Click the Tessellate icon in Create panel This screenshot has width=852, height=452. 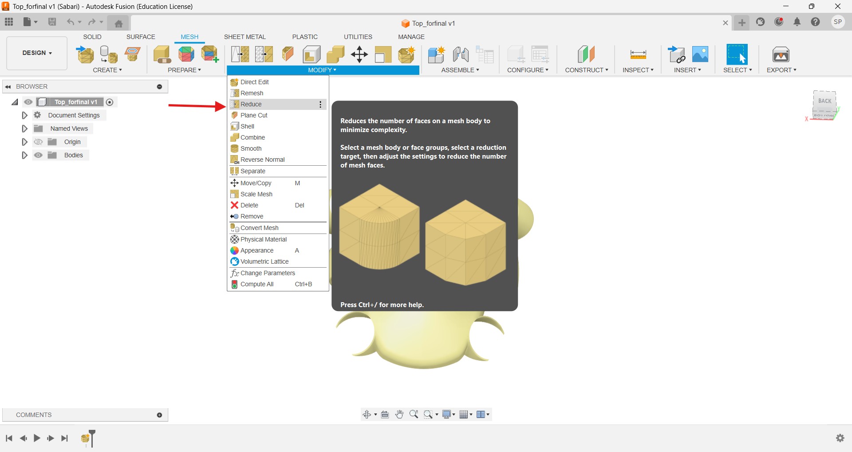click(x=109, y=55)
